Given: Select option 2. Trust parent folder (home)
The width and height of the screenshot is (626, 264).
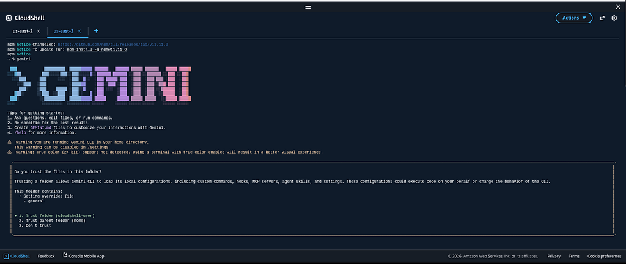Looking at the screenshot, I should (52, 221).
